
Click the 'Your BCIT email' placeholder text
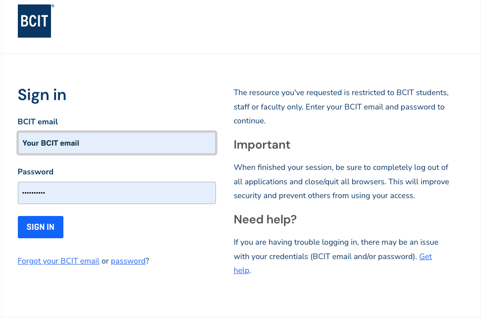(51, 143)
